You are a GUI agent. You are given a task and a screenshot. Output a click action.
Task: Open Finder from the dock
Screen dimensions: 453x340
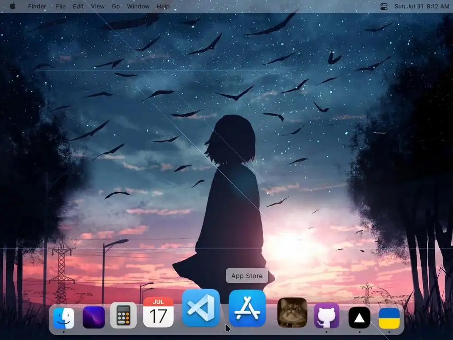point(64,318)
